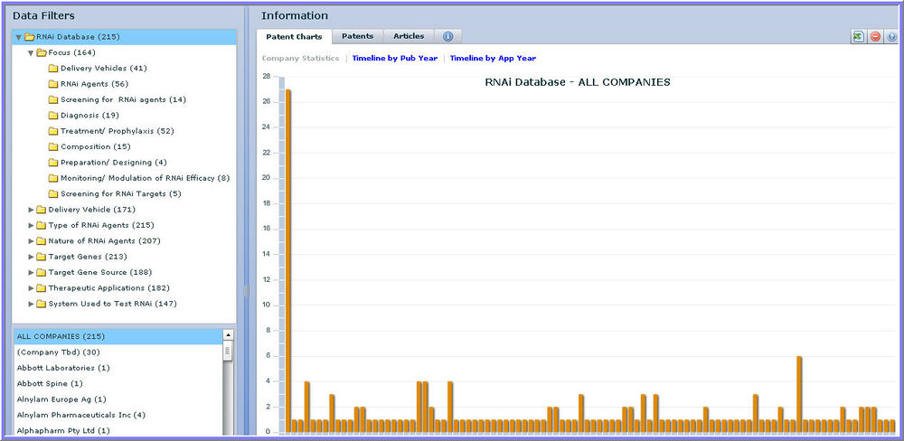Image resolution: width=904 pixels, height=441 pixels.
Task: Click the Diagnosis folder icon
Action: click(53, 116)
